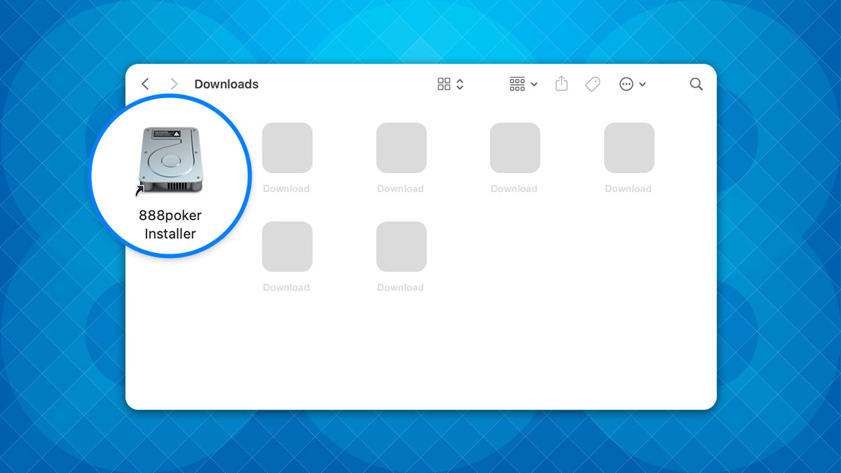The width and height of the screenshot is (841, 473).
Task: Select the second Download placeholder in bottom row
Action: pyautogui.click(x=401, y=247)
